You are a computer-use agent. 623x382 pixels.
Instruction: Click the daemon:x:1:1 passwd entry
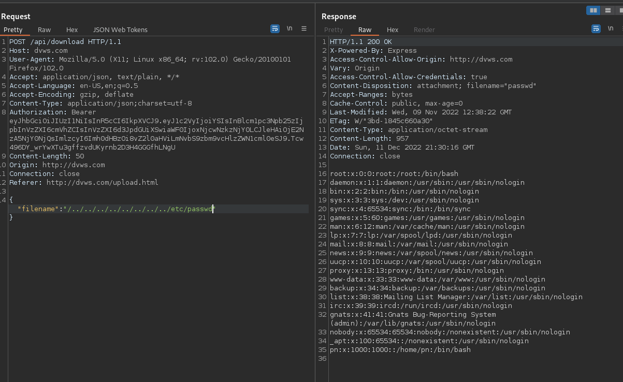[427, 183]
